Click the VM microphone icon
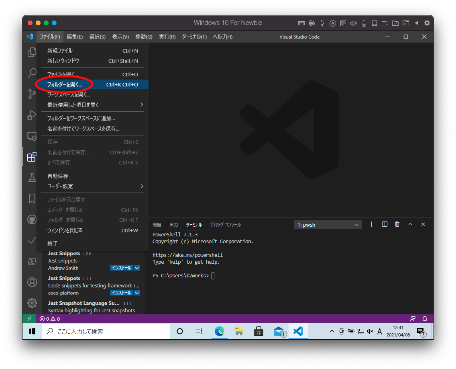456x369 pixels. tap(364, 23)
